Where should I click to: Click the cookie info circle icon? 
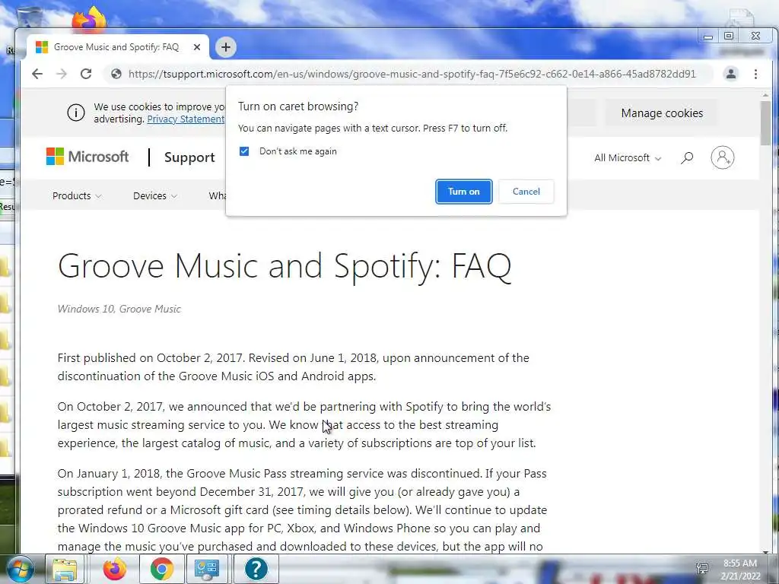coord(76,113)
